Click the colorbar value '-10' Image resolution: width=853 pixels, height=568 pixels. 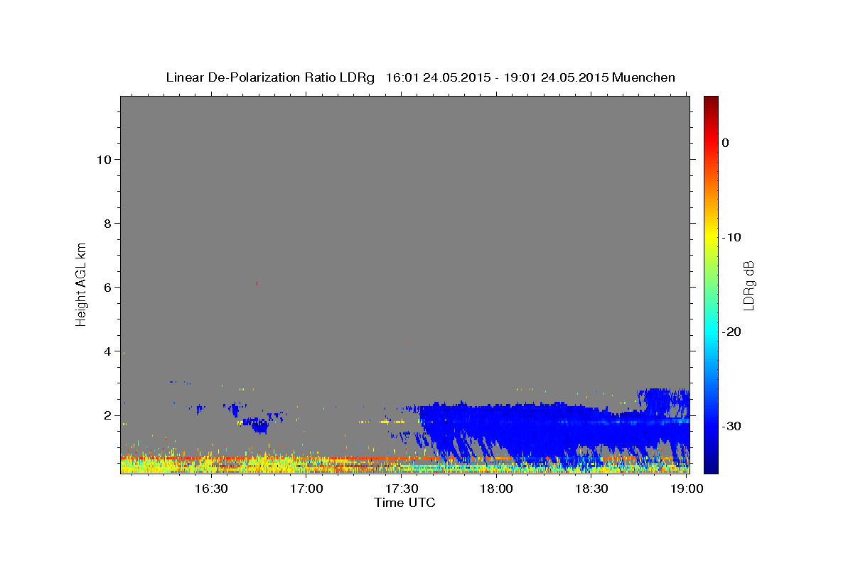[730, 237]
